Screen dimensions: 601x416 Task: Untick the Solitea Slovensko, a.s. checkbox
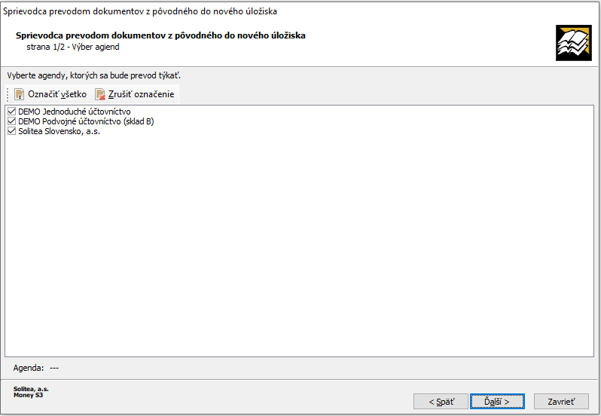point(11,131)
